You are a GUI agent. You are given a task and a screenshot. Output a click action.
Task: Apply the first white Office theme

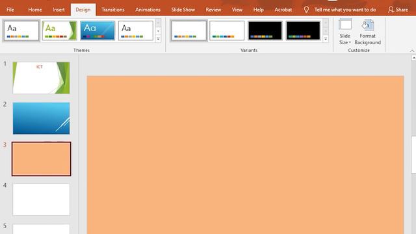tap(21, 31)
